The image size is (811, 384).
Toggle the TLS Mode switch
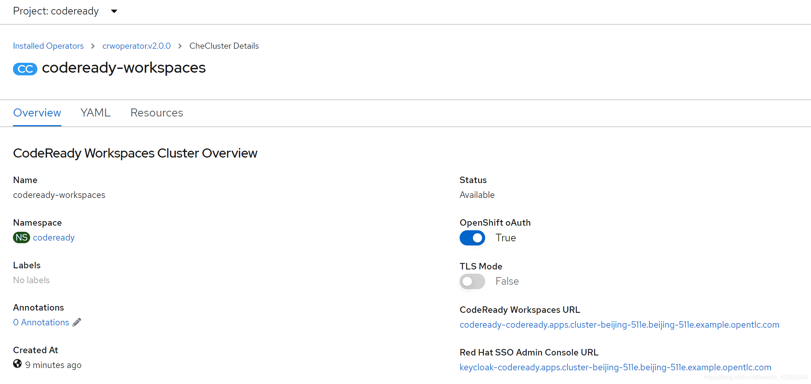[472, 281]
